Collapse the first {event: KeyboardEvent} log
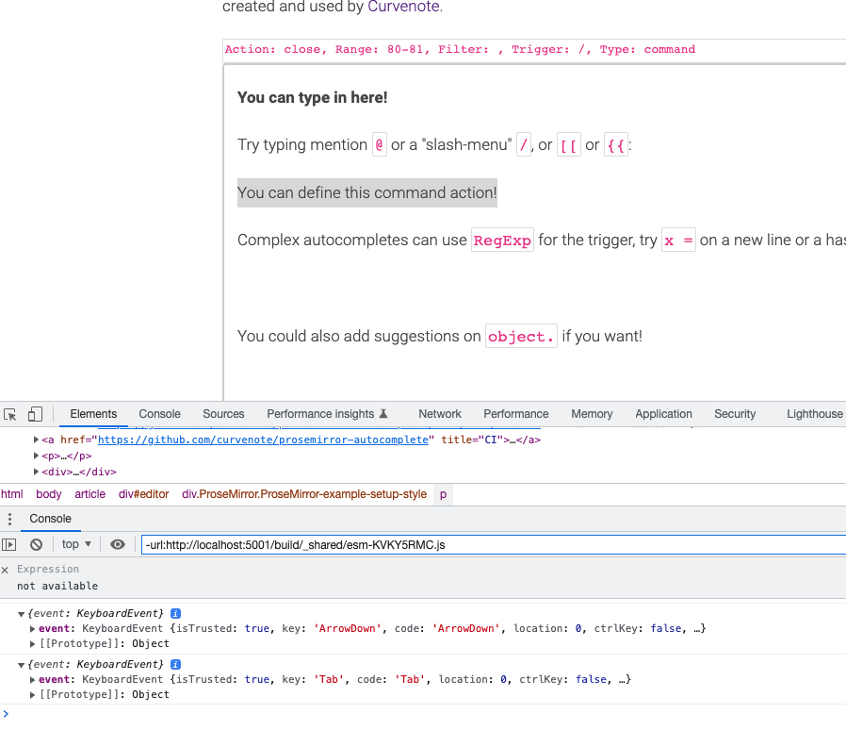This screenshot has height=730, width=846. [21, 614]
